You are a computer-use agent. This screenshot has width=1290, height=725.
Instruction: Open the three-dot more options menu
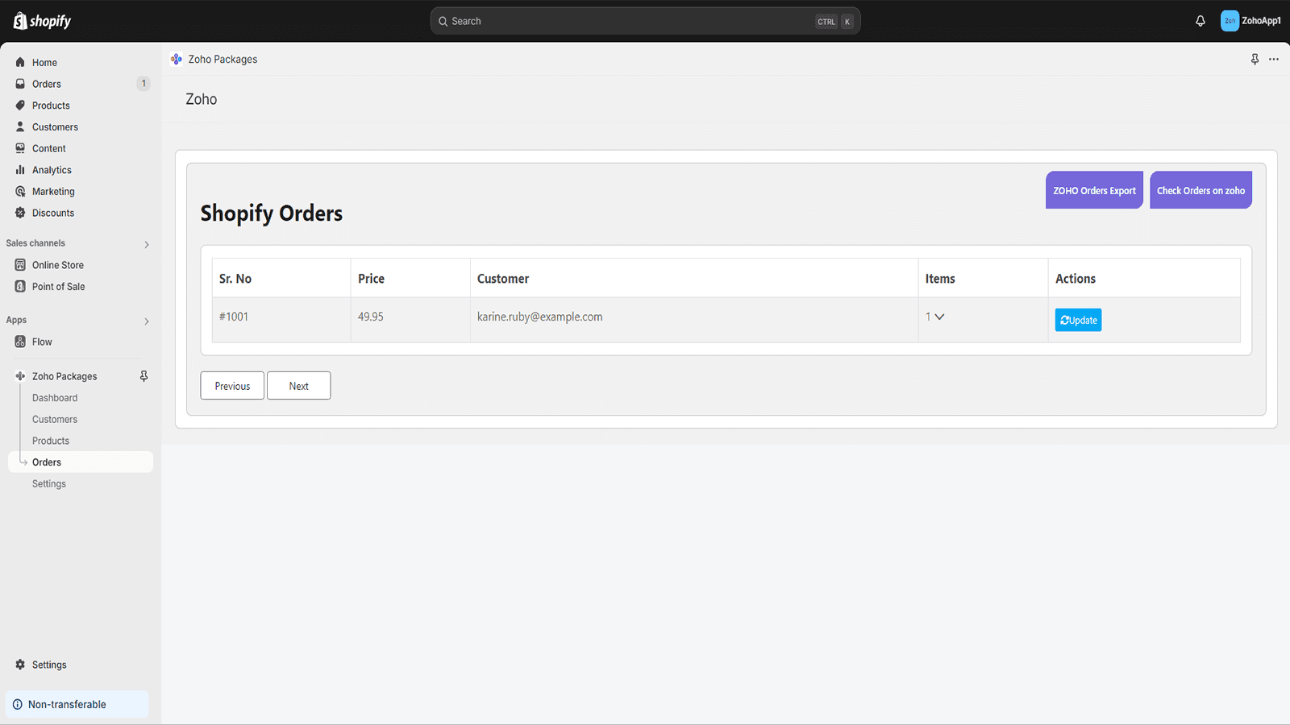tap(1274, 60)
